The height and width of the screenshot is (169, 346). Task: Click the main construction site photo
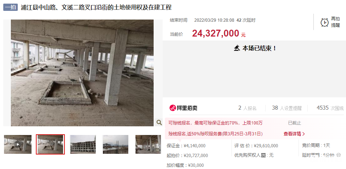click(x=82, y=73)
